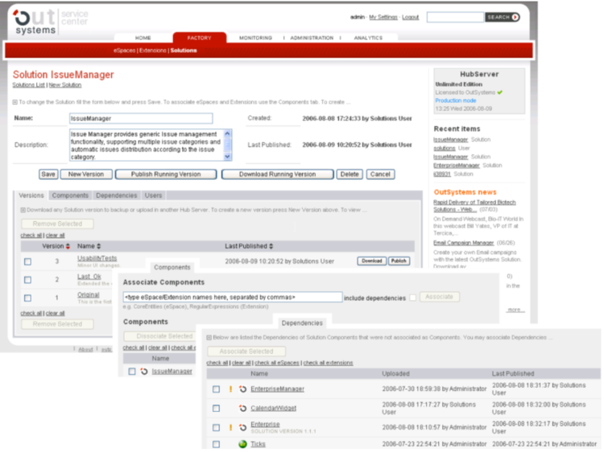Open the eSpaces submenu

click(x=124, y=51)
